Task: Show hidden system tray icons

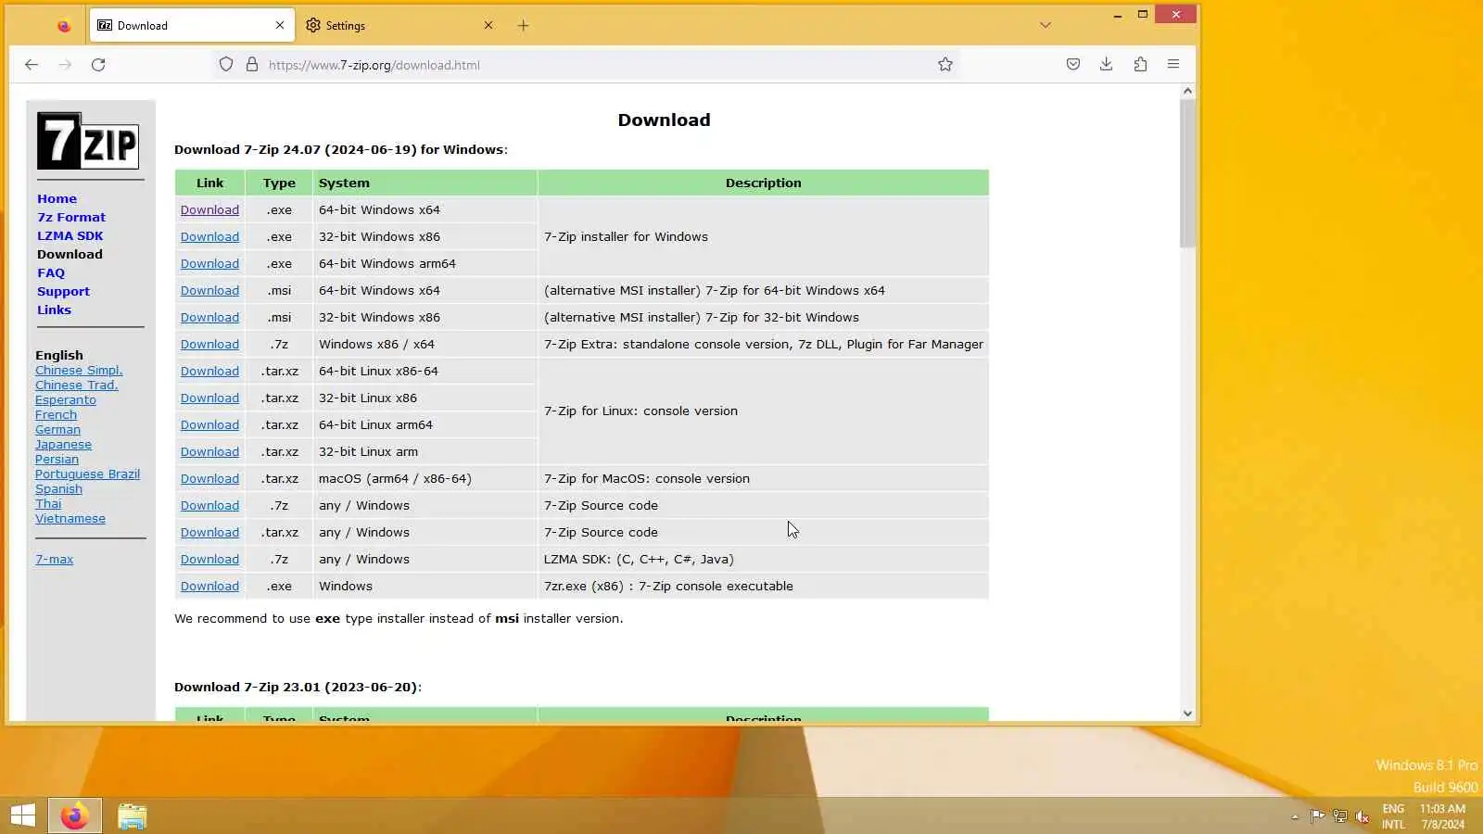Action: (1295, 816)
